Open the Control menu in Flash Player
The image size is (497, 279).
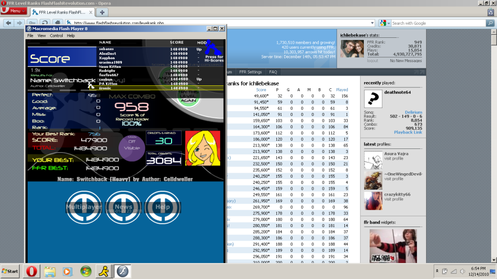(x=56, y=35)
